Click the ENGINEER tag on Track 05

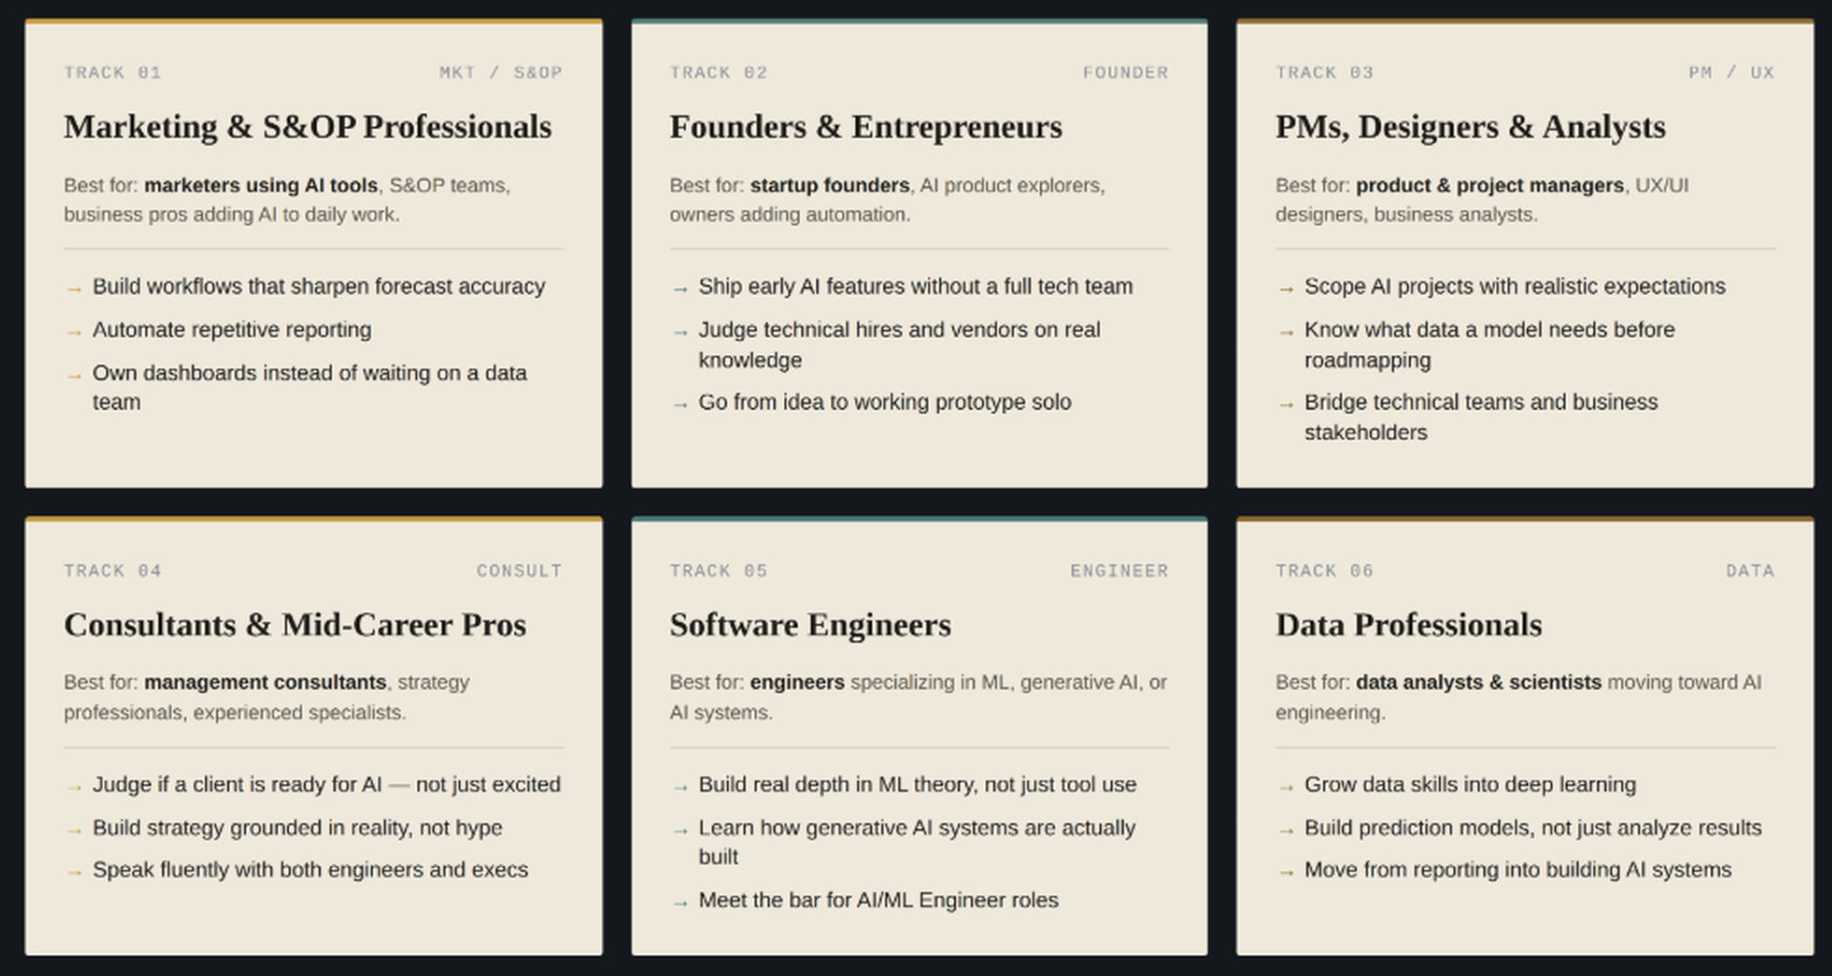point(1119,571)
